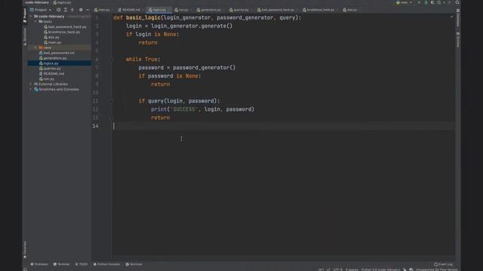Screen dimensions: 483x271
Task: Expand the venv folder arrow
Action: [x=35, y=47]
